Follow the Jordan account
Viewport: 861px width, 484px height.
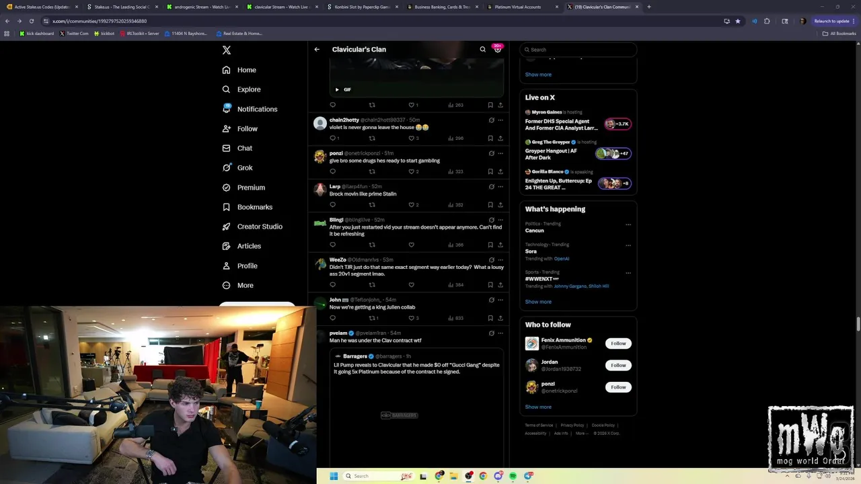point(618,365)
